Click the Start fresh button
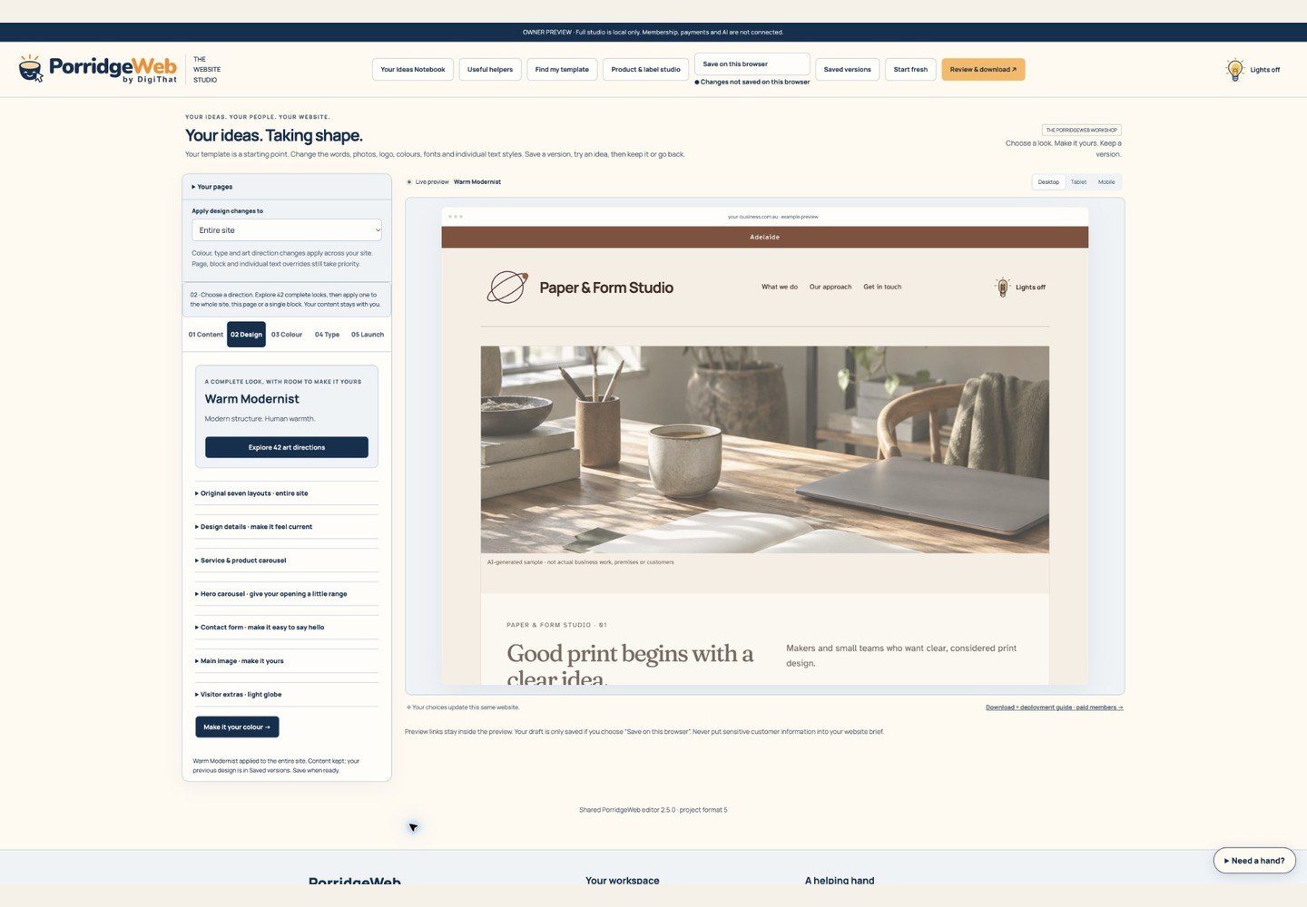The width and height of the screenshot is (1307, 907). (x=910, y=70)
